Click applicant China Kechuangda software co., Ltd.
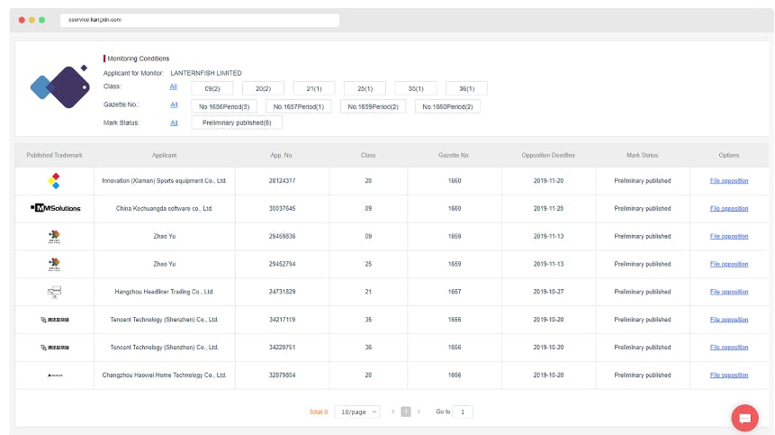Screen dimensions: 775x435 click(164, 209)
